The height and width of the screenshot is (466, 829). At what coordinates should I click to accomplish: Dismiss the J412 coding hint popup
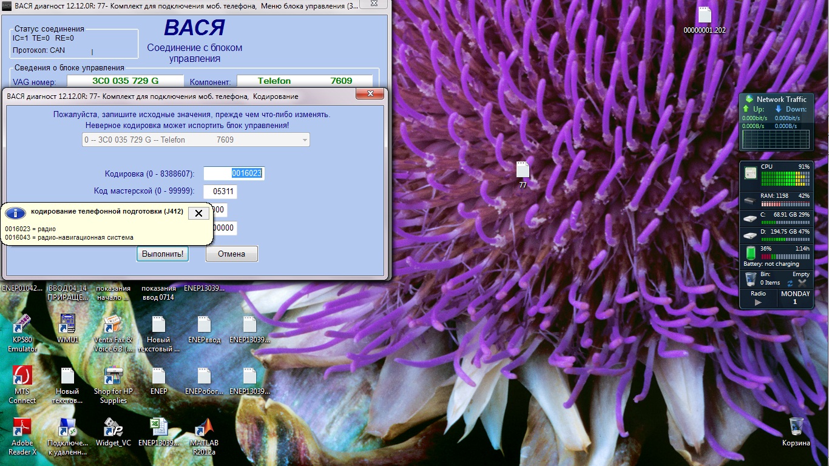click(198, 213)
